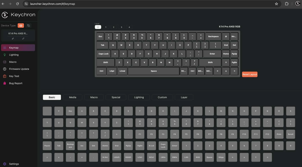Select the K14 Pro ANSI R... device card

click(x=18, y=35)
